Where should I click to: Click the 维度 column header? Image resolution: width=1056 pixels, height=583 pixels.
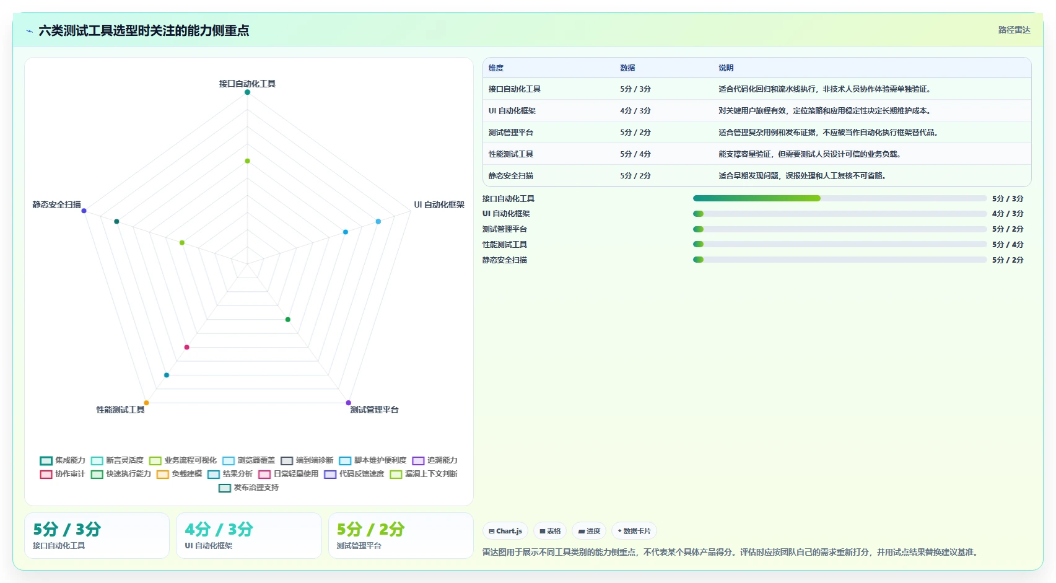pos(495,68)
